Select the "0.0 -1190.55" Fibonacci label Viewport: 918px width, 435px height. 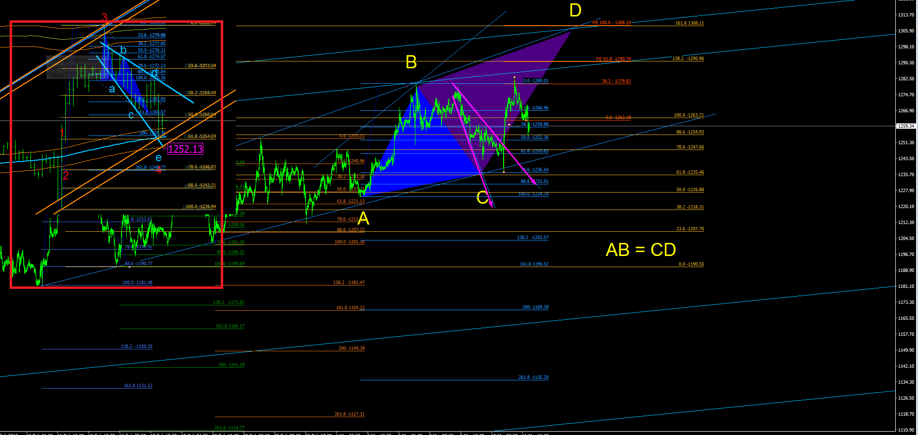[691, 264]
